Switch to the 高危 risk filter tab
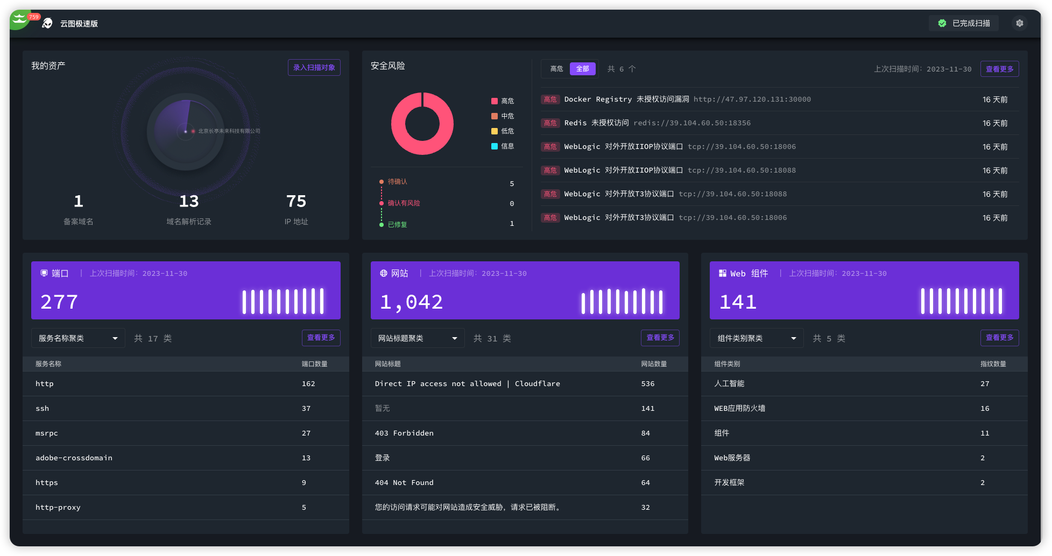 (x=556, y=69)
